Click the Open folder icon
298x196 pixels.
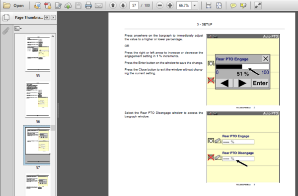(7, 5)
